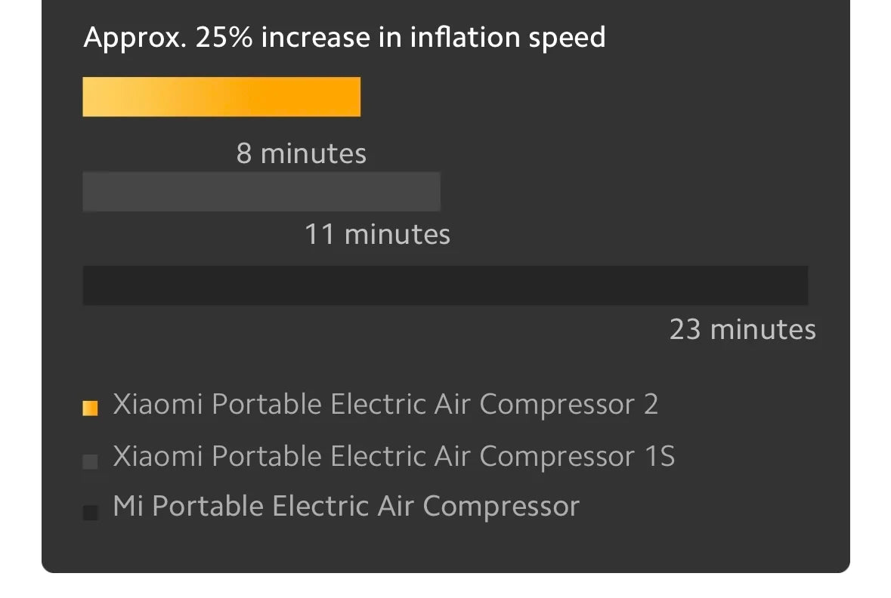
Task: Click the number "23" beside the longest bar
Action: (x=685, y=330)
